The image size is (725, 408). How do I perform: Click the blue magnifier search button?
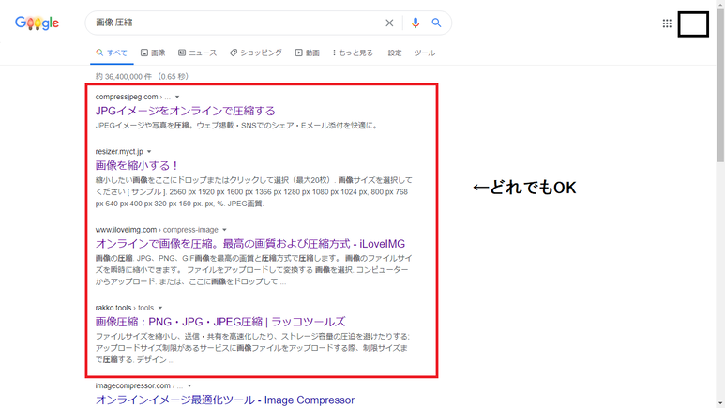[436, 23]
